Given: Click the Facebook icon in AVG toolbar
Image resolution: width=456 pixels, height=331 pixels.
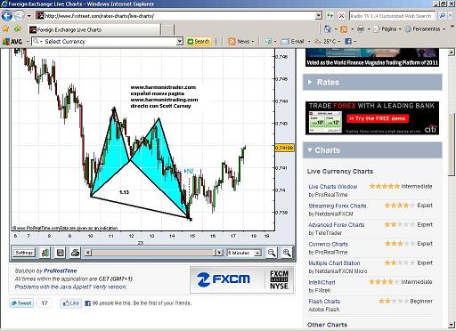Looking at the screenshot, I should click(x=348, y=41).
